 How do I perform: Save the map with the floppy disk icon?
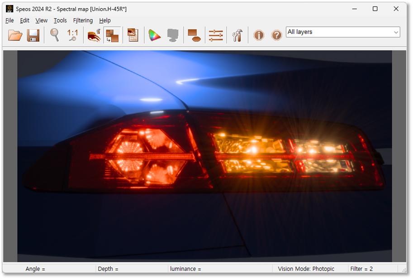33,35
